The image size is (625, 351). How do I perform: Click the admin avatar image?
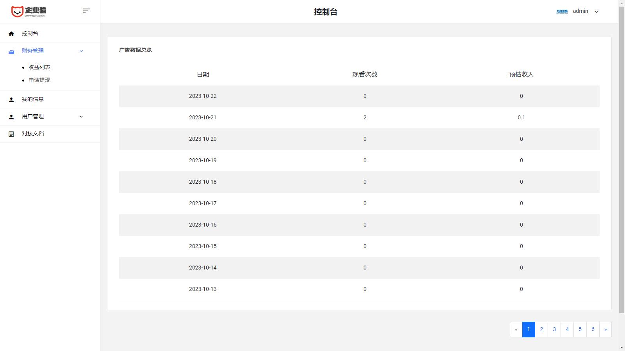(562, 12)
